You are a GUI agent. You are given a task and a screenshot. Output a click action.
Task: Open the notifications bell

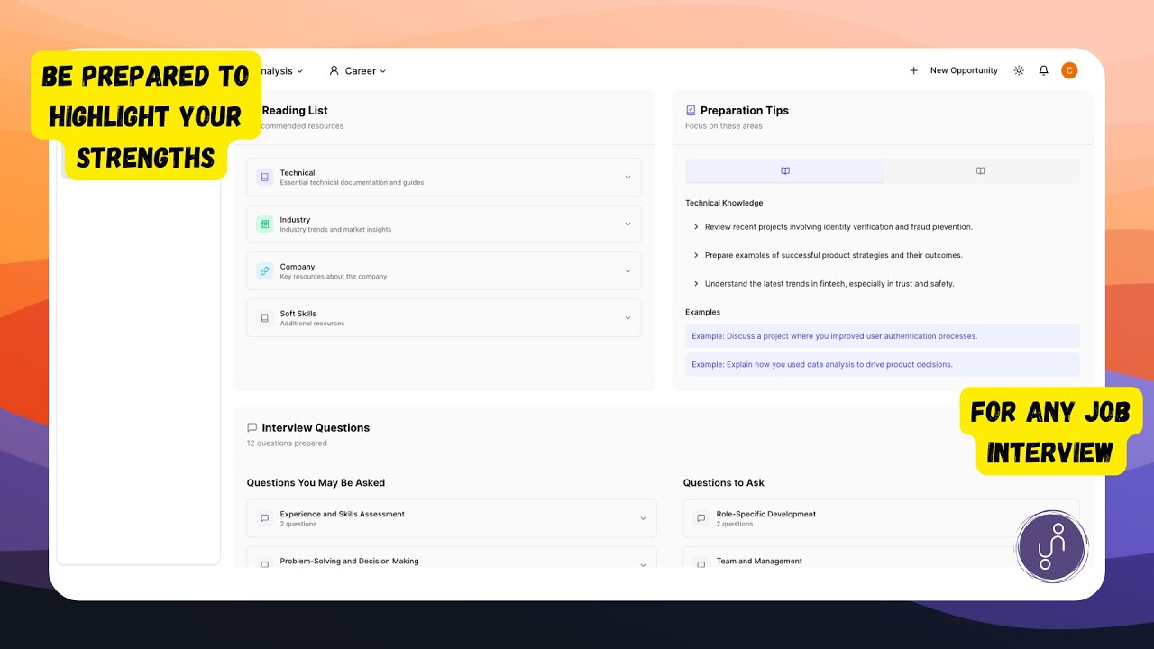[1044, 70]
